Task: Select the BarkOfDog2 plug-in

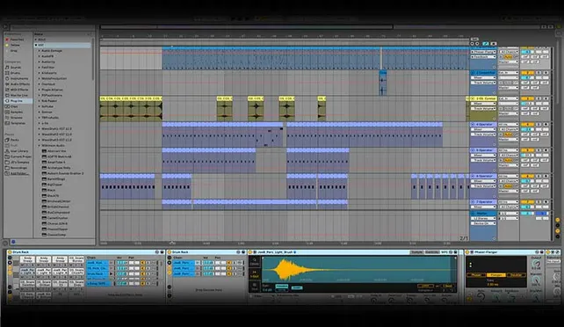Action: [x=56, y=178]
